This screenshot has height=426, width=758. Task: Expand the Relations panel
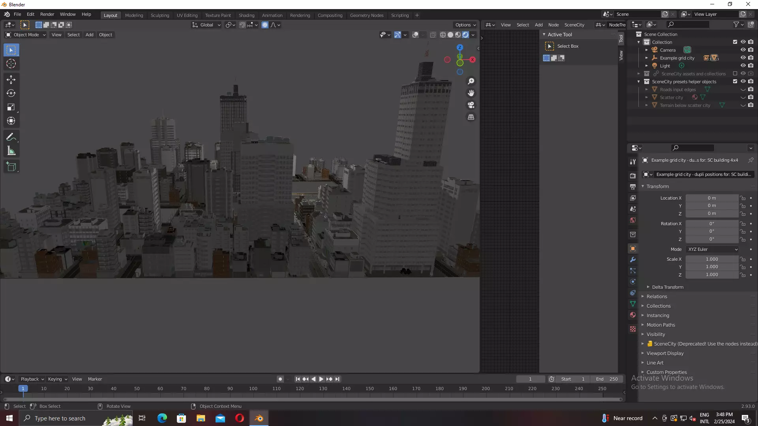coord(656,297)
